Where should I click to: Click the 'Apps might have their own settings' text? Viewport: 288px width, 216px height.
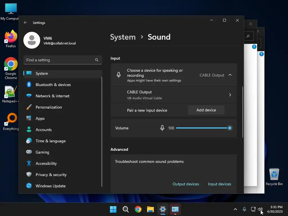click(154, 80)
